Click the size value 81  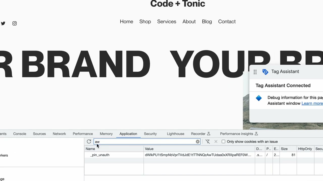(x=293, y=155)
